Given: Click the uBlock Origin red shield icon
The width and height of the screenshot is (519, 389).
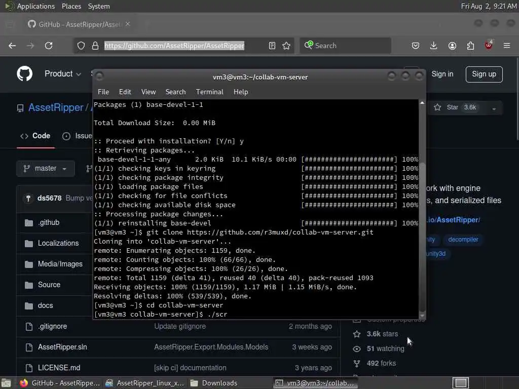Looking at the screenshot, I should [489, 45].
